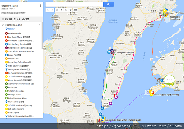Uncheck the 杜馬蓋地10/6-10/9 layer checkbox
This screenshot has height=129, width=184.
pyautogui.click(x=3, y=25)
